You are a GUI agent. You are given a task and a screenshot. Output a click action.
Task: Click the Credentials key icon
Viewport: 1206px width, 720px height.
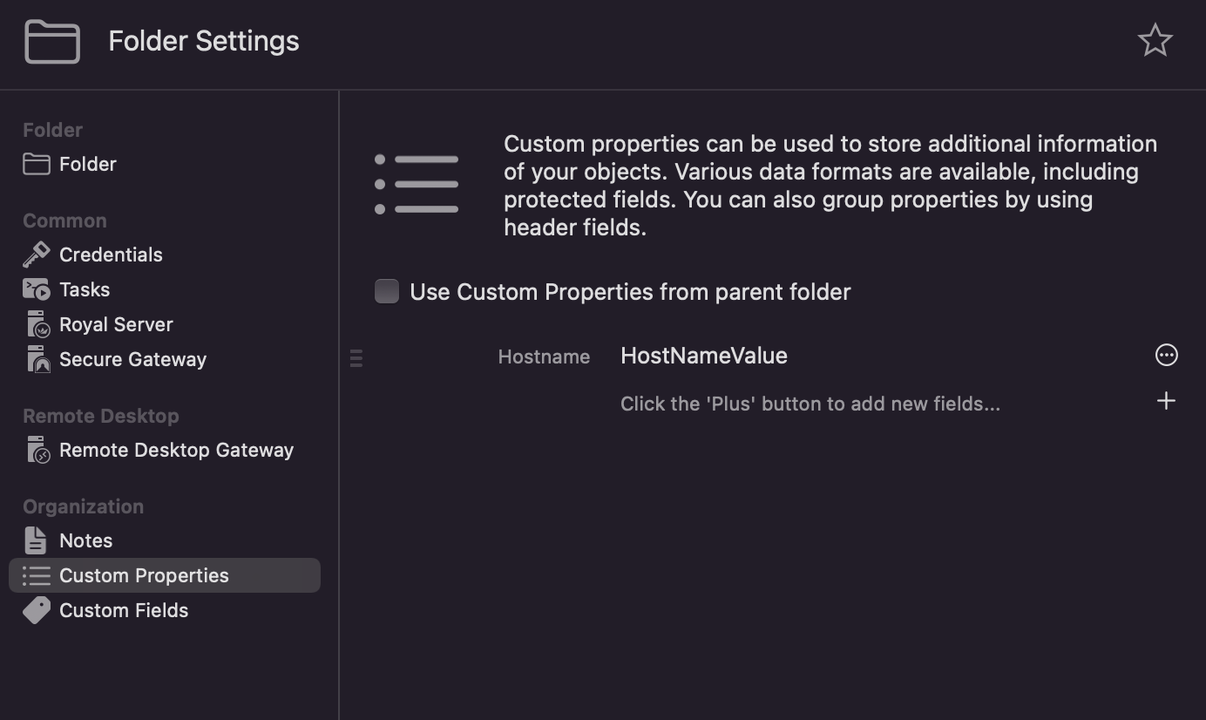coord(36,255)
